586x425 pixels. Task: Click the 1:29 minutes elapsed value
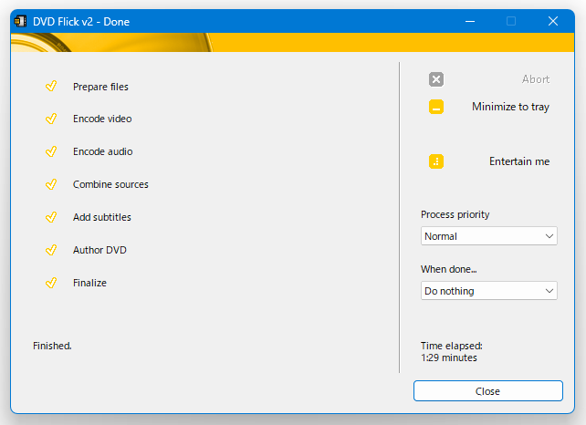click(x=449, y=358)
